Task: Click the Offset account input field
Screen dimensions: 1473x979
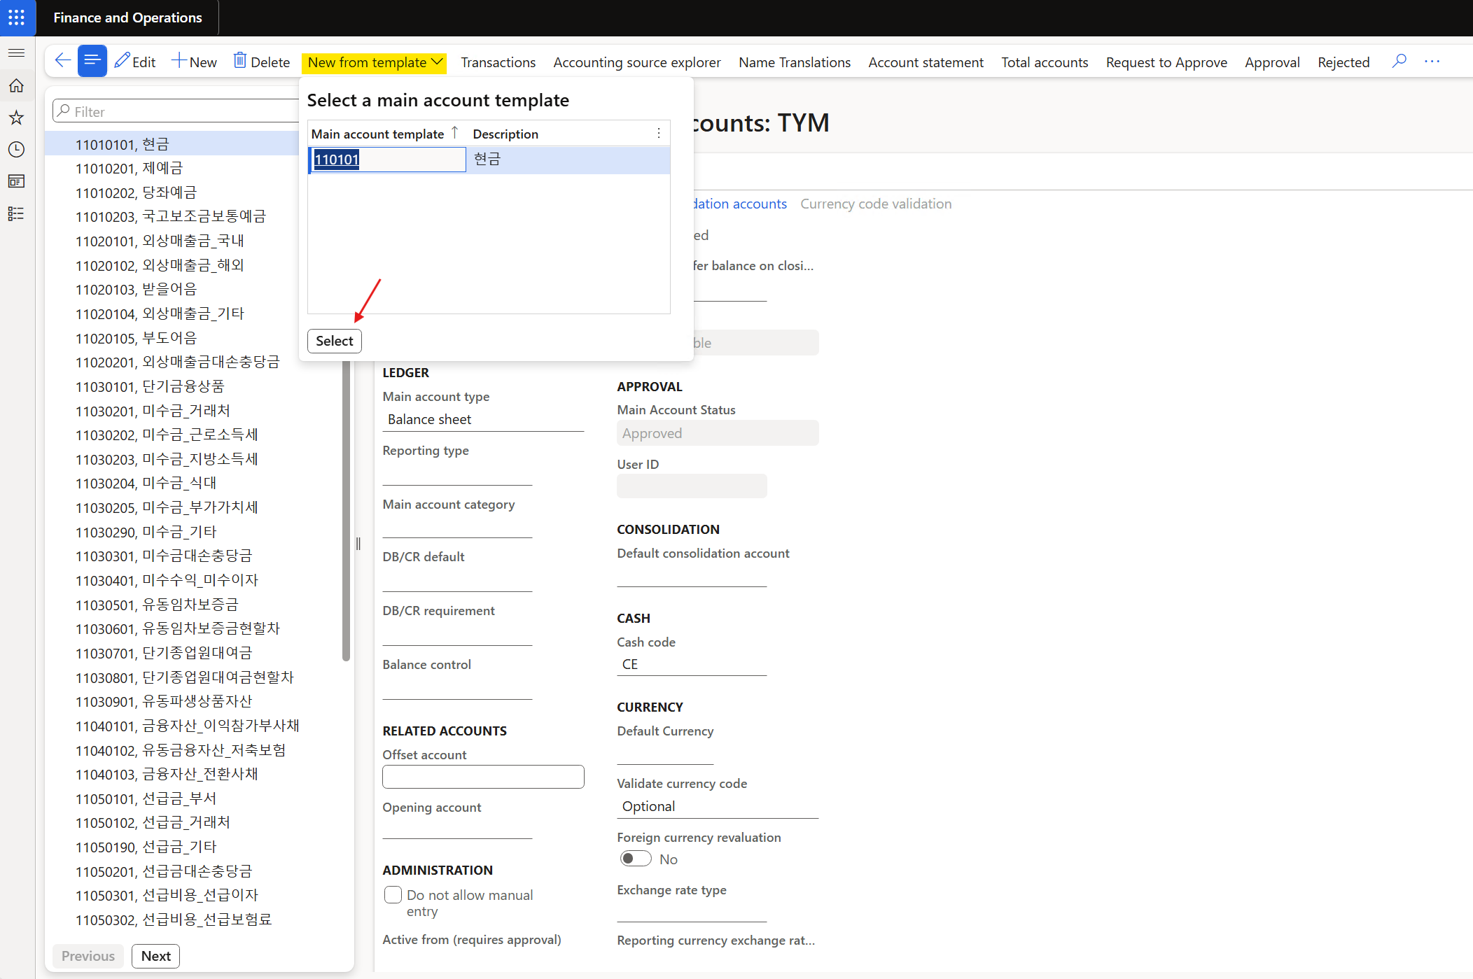Action: [483, 777]
